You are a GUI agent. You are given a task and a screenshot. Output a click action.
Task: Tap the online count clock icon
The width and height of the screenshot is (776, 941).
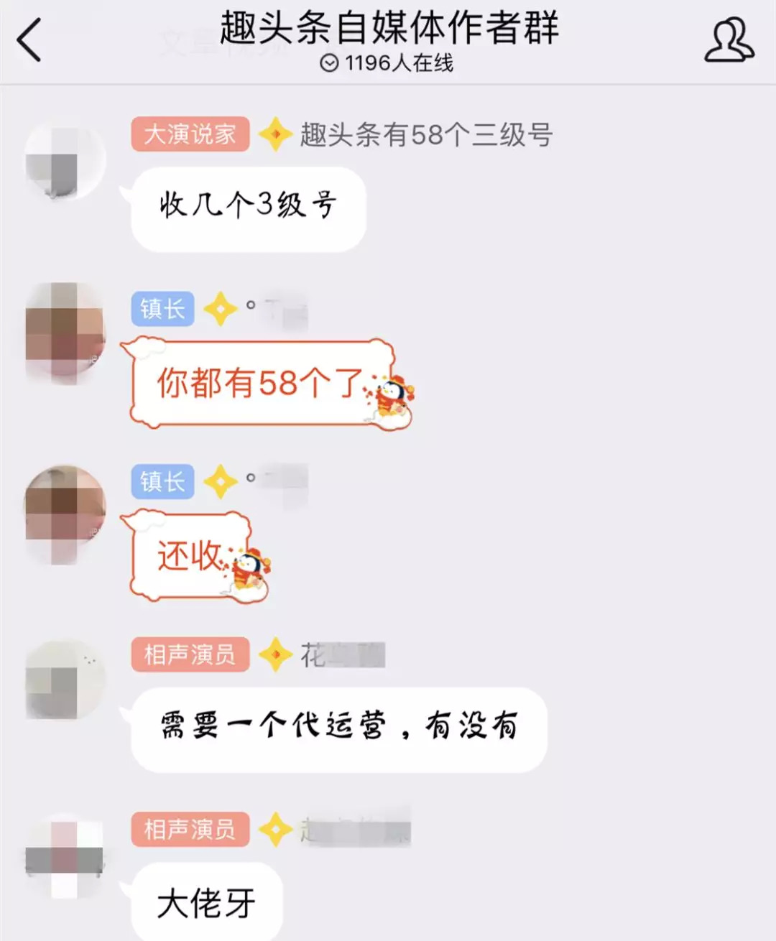point(329,64)
